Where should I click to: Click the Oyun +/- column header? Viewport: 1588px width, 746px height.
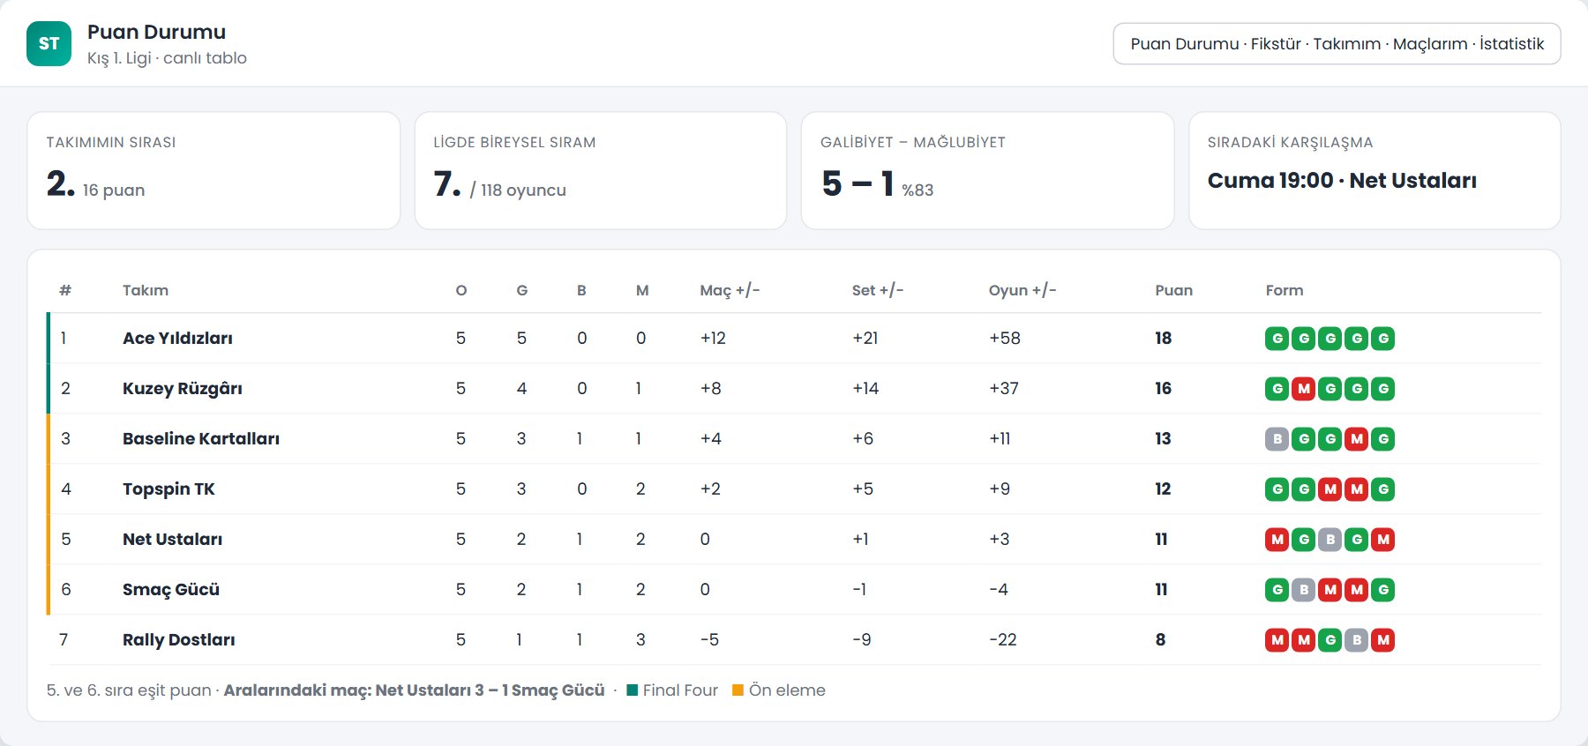coord(1022,290)
